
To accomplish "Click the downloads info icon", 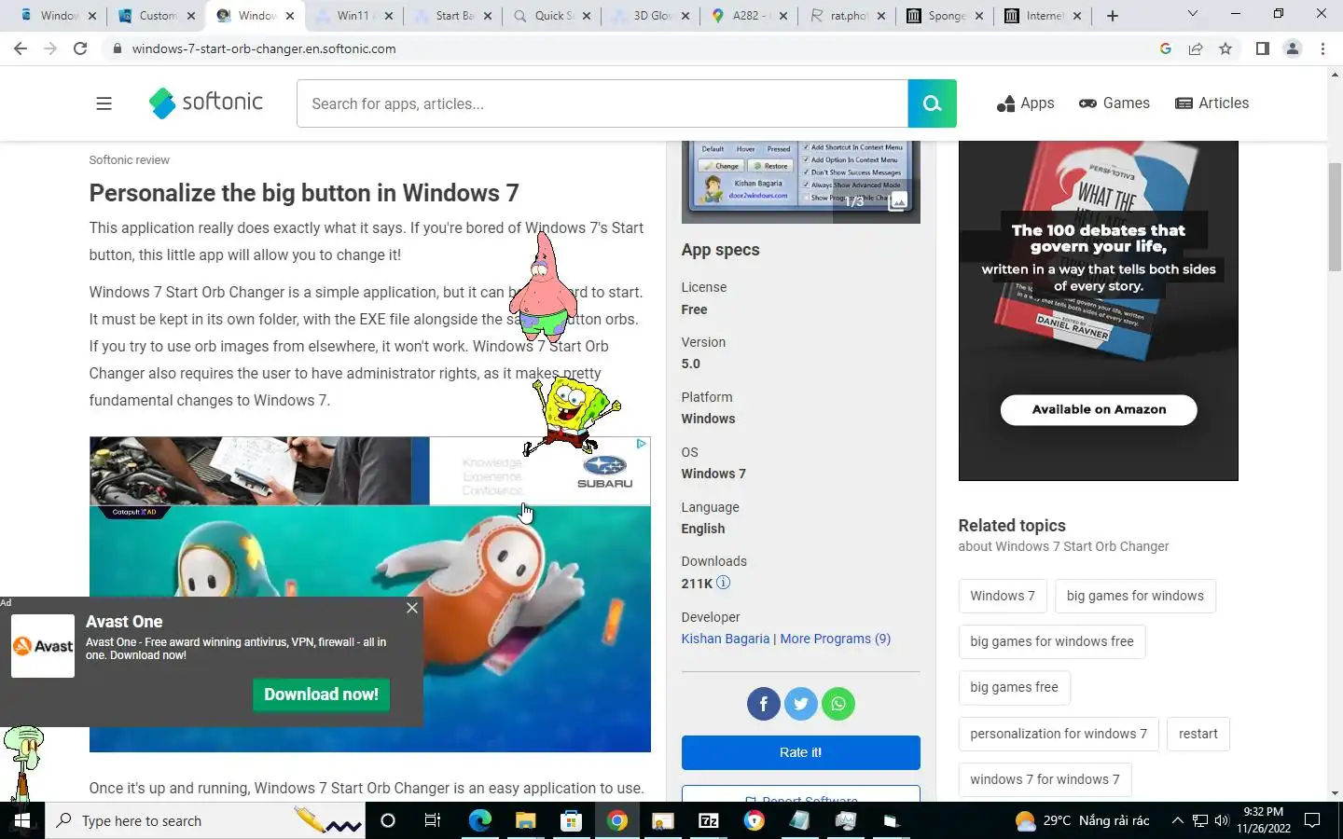I will [723, 583].
